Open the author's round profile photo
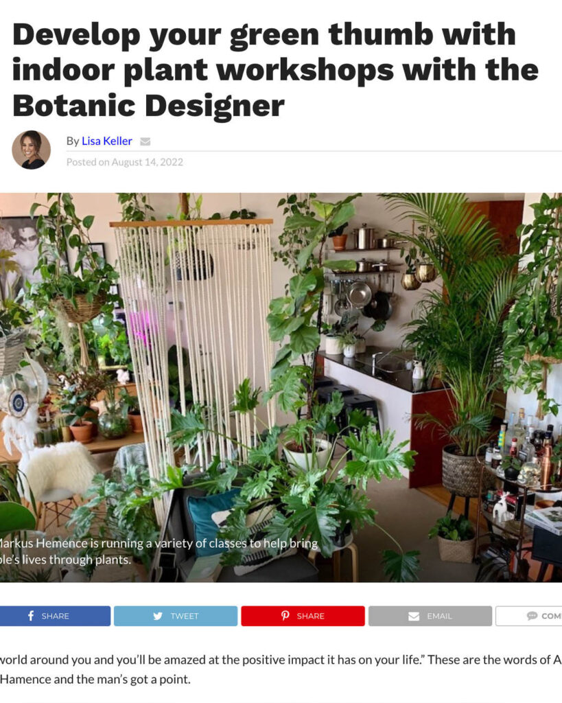The height and width of the screenshot is (703, 562). 31,150
